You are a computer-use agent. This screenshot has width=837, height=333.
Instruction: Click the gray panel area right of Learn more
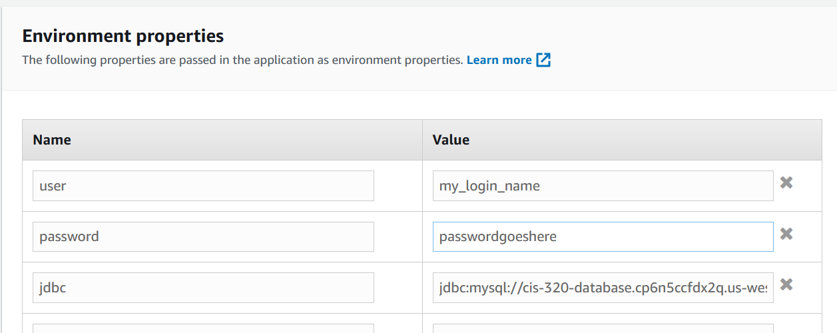tap(693, 60)
